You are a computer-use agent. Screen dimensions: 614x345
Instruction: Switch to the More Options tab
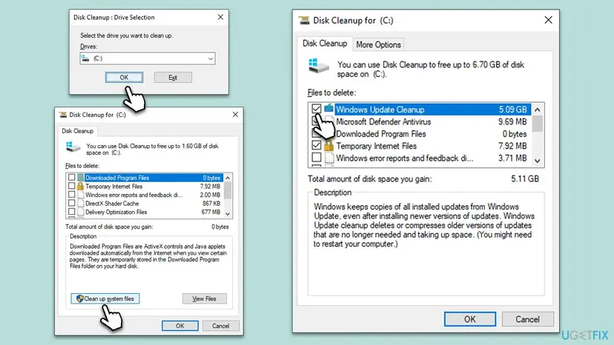coord(378,44)
